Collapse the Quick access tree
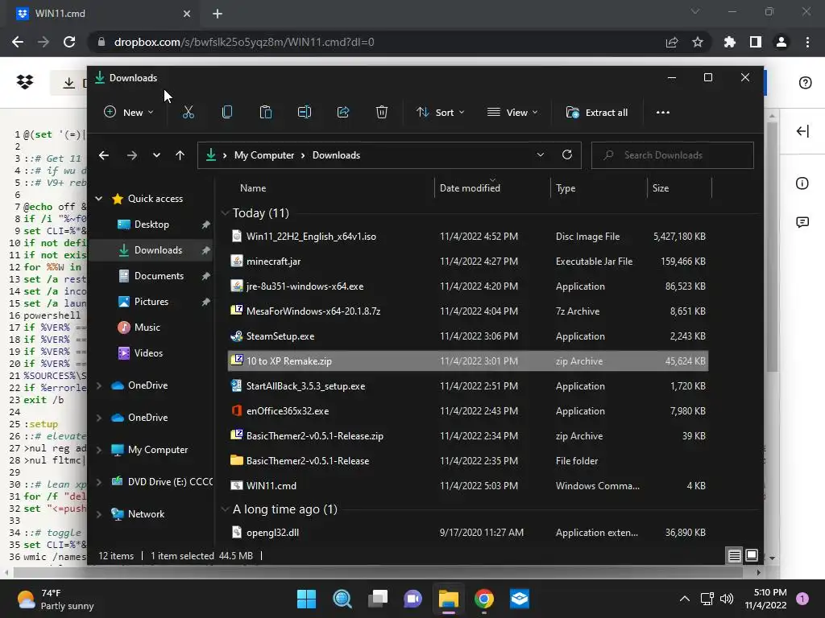The height and width of the screenshot is (618, 825). 98,199
